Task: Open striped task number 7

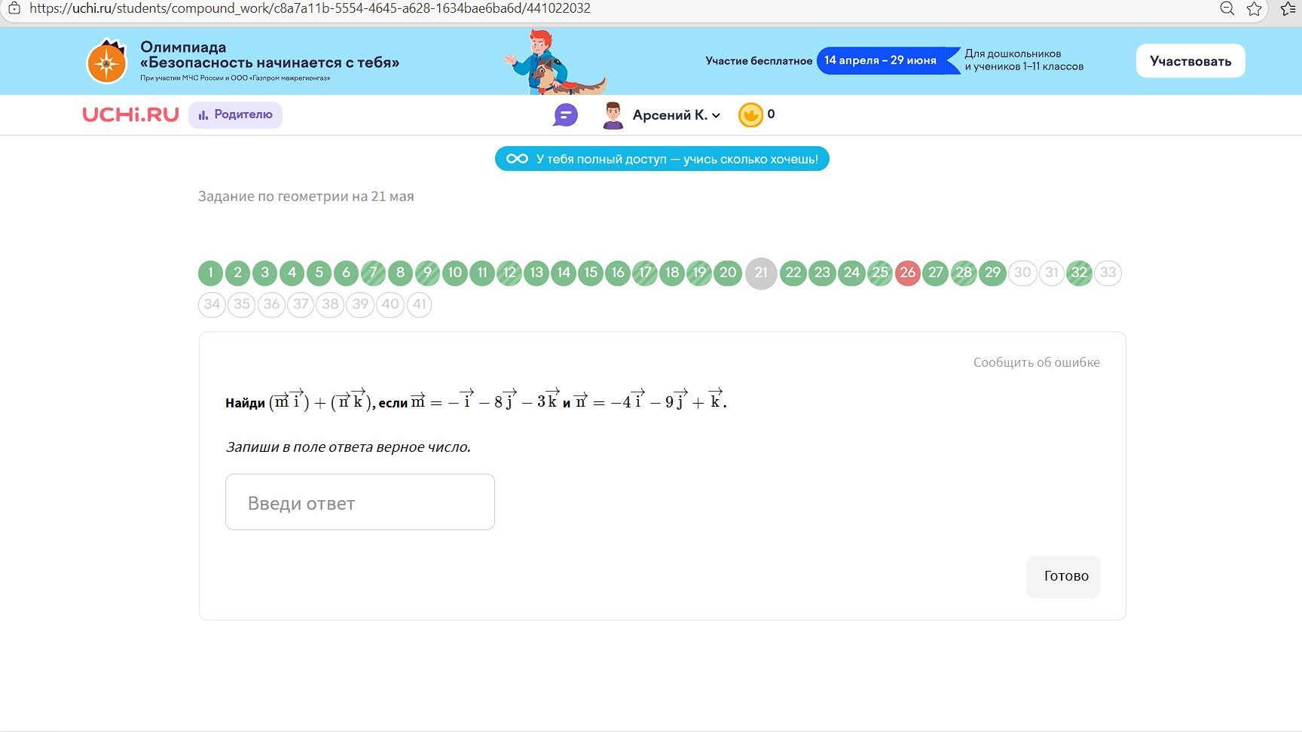Action: tap(373, 273)
